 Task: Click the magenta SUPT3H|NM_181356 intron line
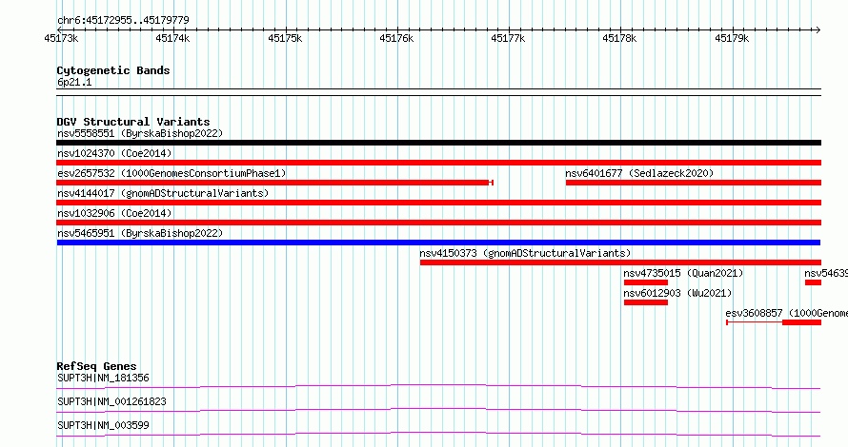click(438, 386)
